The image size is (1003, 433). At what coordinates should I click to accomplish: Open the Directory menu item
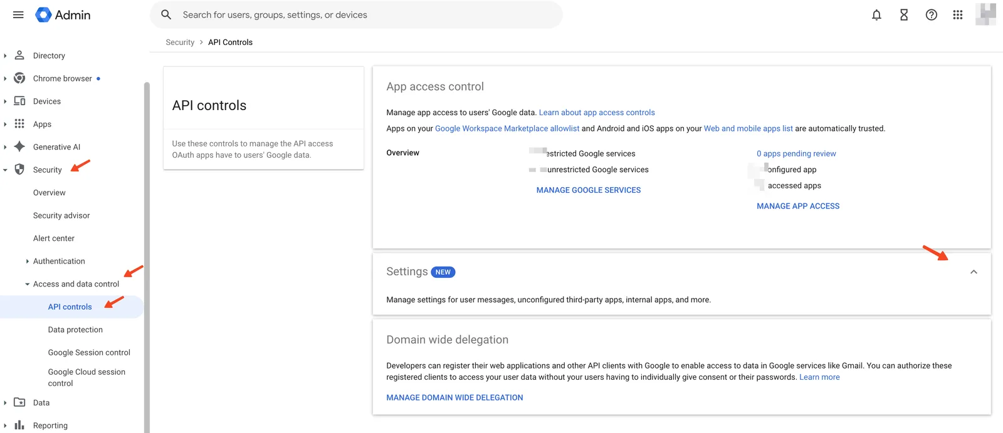point(49,56)
